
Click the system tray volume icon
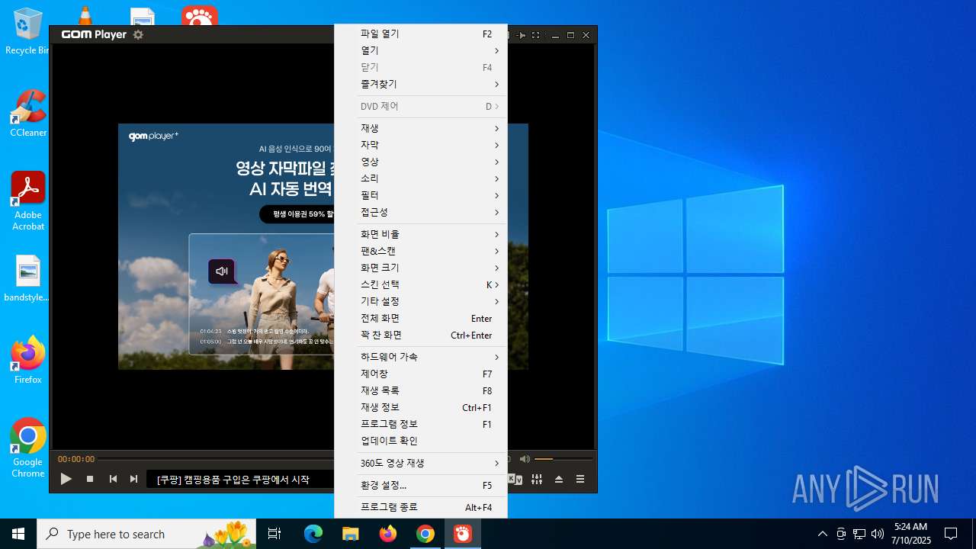tap(878, 534)
